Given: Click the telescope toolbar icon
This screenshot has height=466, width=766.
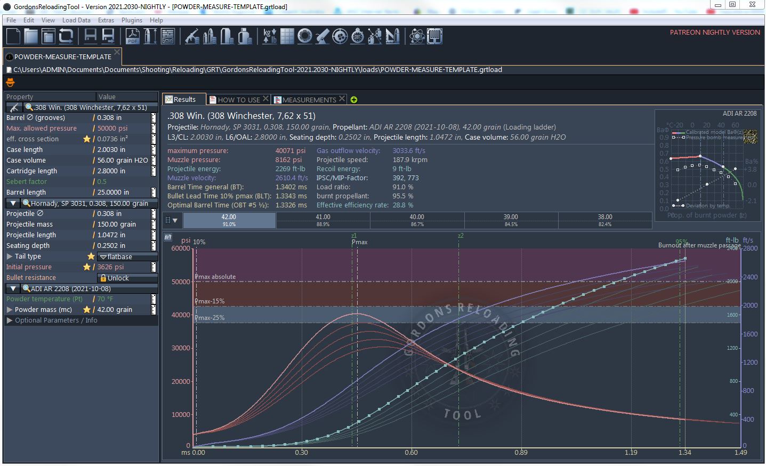Looking at the screenshot, I should point(322,36).
